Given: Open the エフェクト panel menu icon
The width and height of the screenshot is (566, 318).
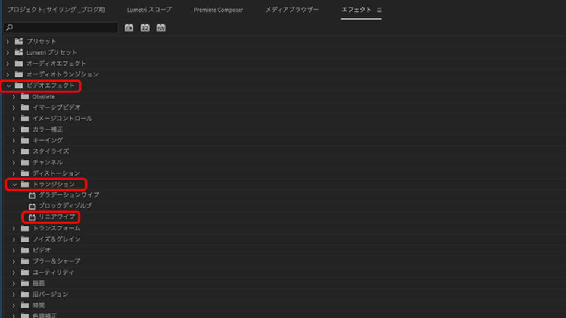Looking at the screenshot, I should point(380,10).
